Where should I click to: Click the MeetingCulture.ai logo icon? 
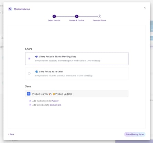pos(10,9)
